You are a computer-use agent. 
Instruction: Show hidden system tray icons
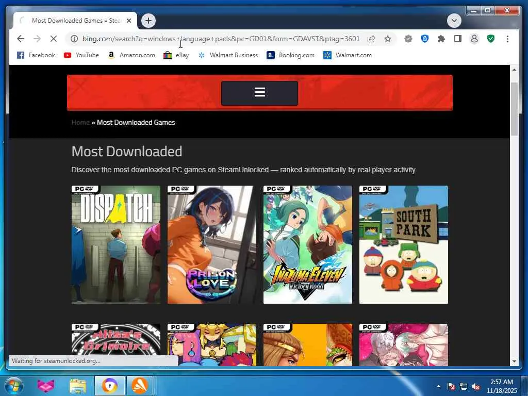[x=438, y=386]
